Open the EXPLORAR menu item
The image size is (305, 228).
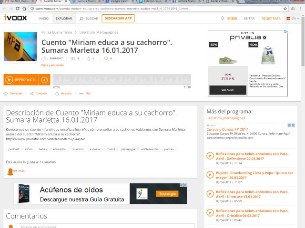(x=64, y=19)
